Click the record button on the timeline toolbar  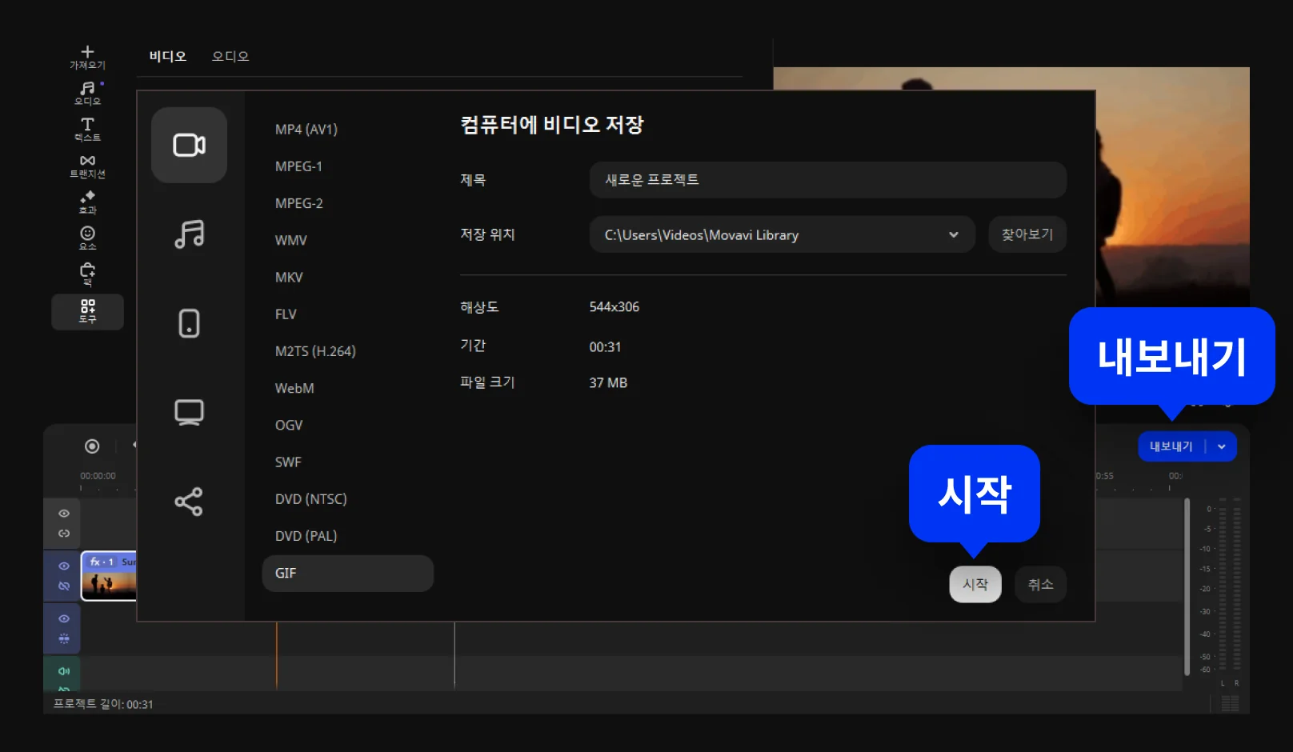click(x=92, y=446)
